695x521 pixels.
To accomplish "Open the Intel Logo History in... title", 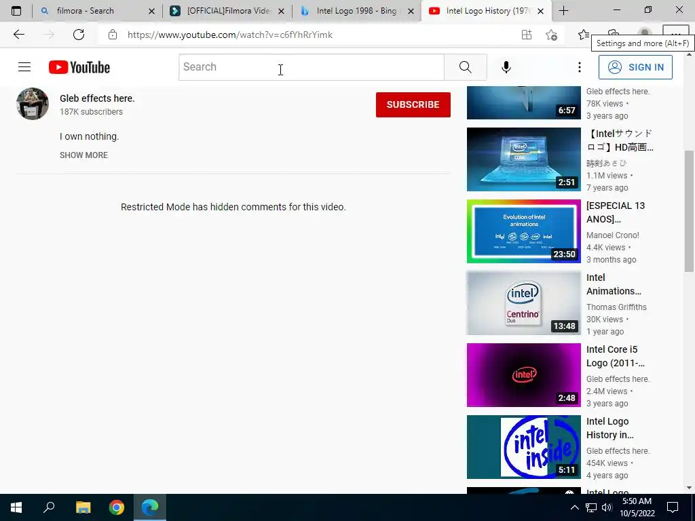I will [610, 428].
